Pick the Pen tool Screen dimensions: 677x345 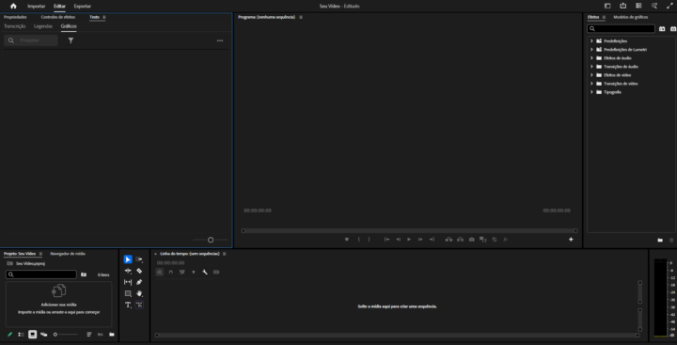[139, 282]
